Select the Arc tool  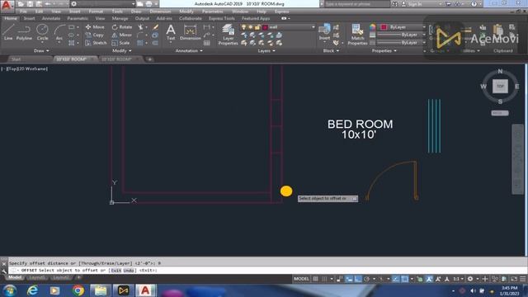click(x=59, y=32)
